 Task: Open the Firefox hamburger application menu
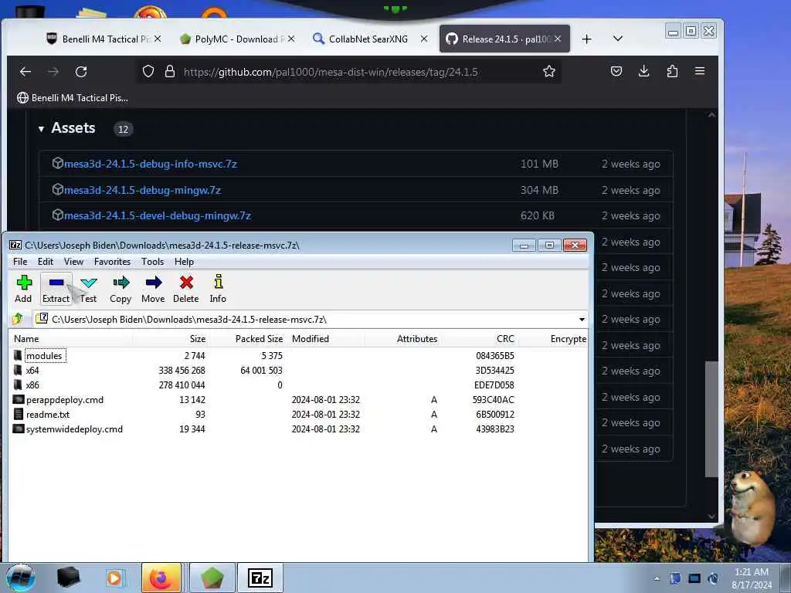click(x=700, y=71)
